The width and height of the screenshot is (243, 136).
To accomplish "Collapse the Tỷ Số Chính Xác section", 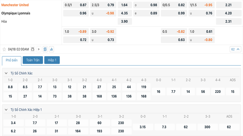I will [x=6, y=73].
